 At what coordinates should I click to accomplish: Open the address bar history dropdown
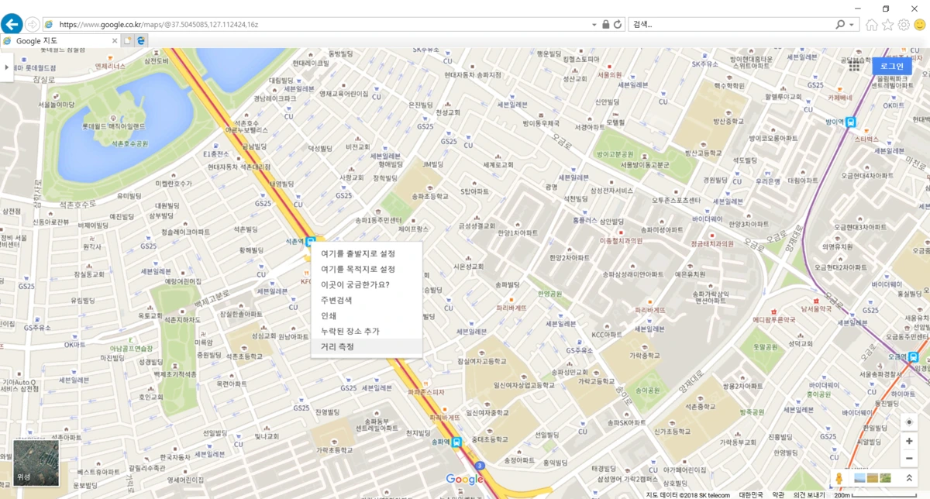click(594, 25)
